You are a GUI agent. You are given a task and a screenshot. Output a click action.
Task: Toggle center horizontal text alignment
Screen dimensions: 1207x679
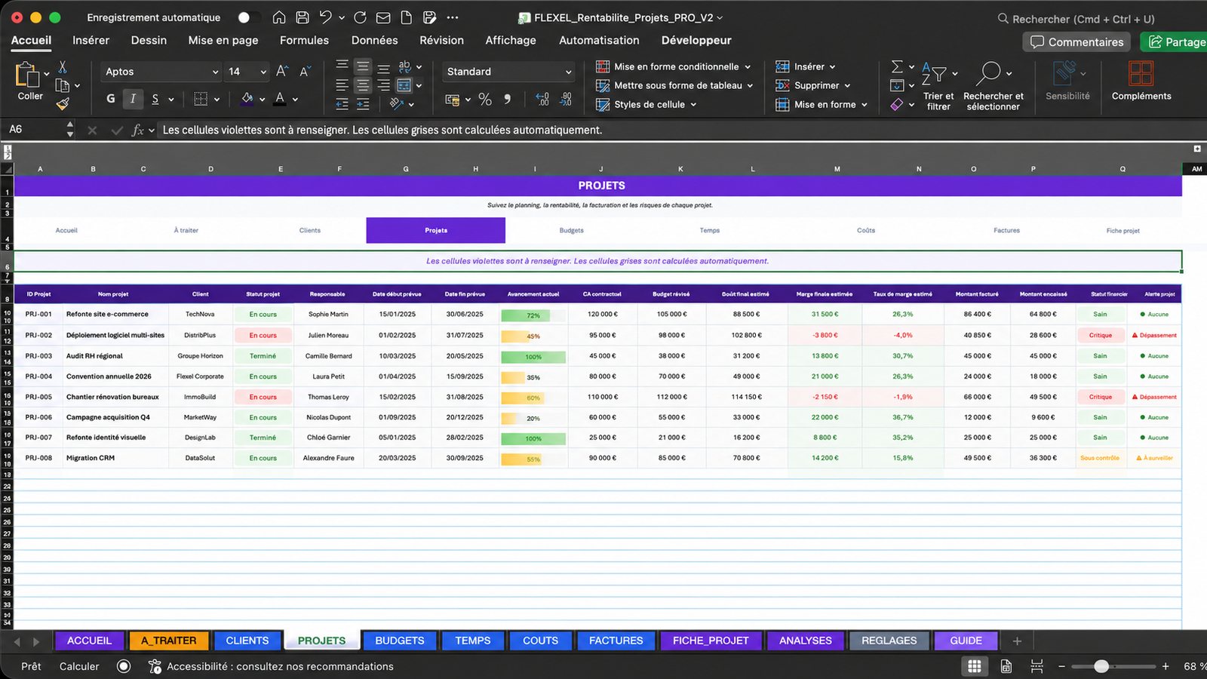(x=363, y=85)
